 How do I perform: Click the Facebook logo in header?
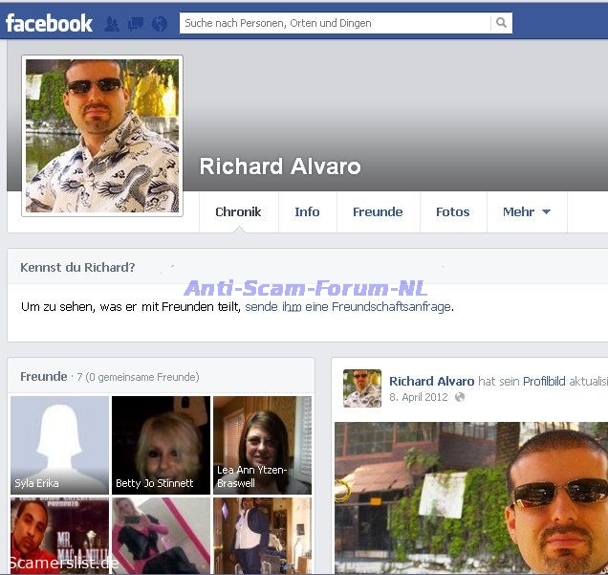click(x=50, y=23)
